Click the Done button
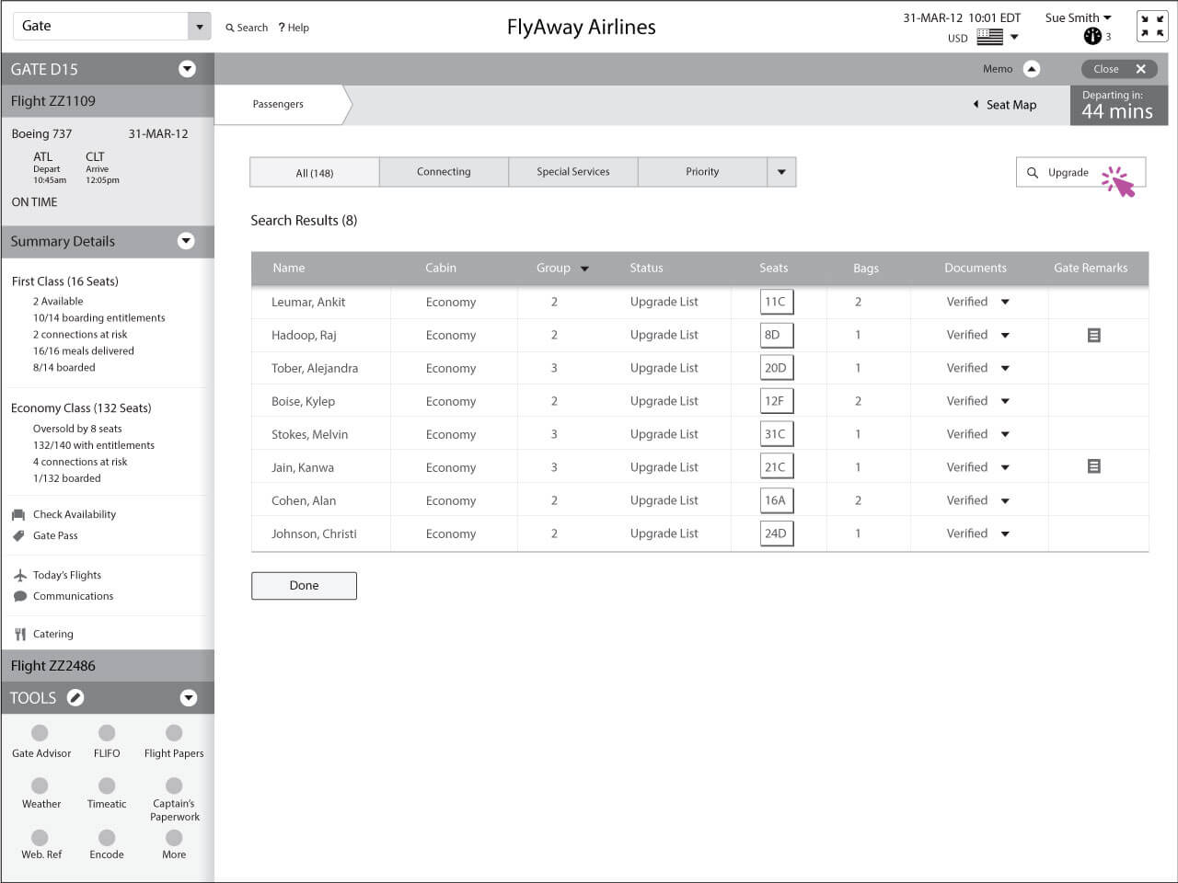Screen dimensions: 1178x883 tap(304, 585)
